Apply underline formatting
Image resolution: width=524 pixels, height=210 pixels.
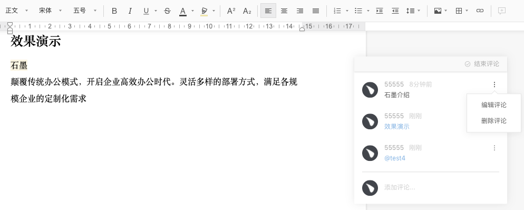coord(146,11)
